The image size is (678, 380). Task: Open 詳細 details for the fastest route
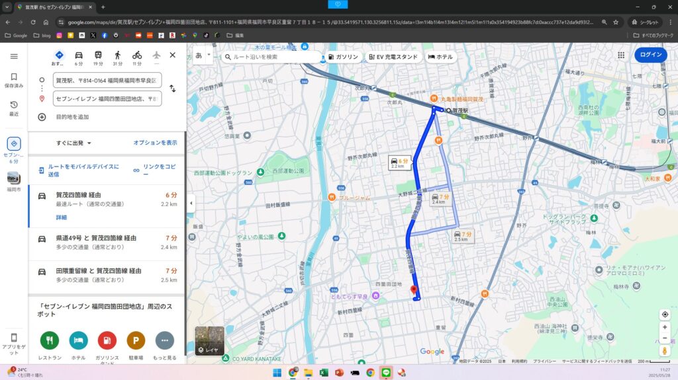point(62,217)
